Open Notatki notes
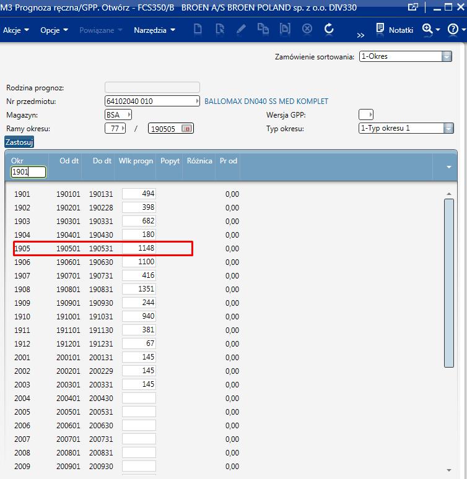The width and height of the screenshot is (467, 479). pos(395,30)
